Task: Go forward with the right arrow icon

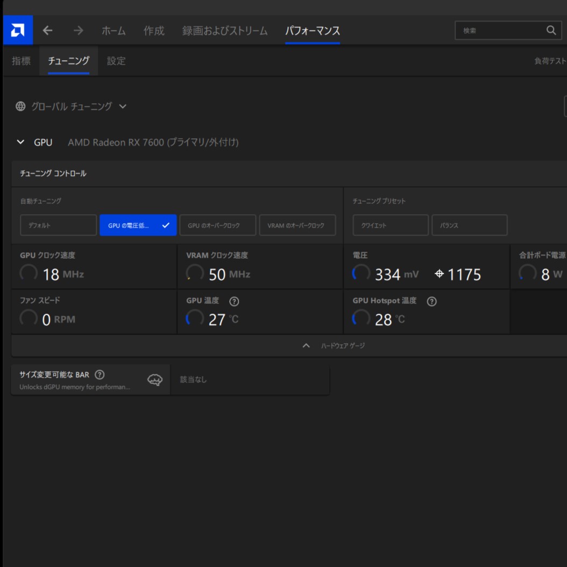Action: tap(78, 30)
